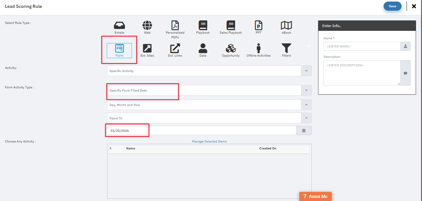Image resolution: width=422 pixels, height=201 pixels.
Task: Select the PPT rule type icon
Action: pos(258,26)
